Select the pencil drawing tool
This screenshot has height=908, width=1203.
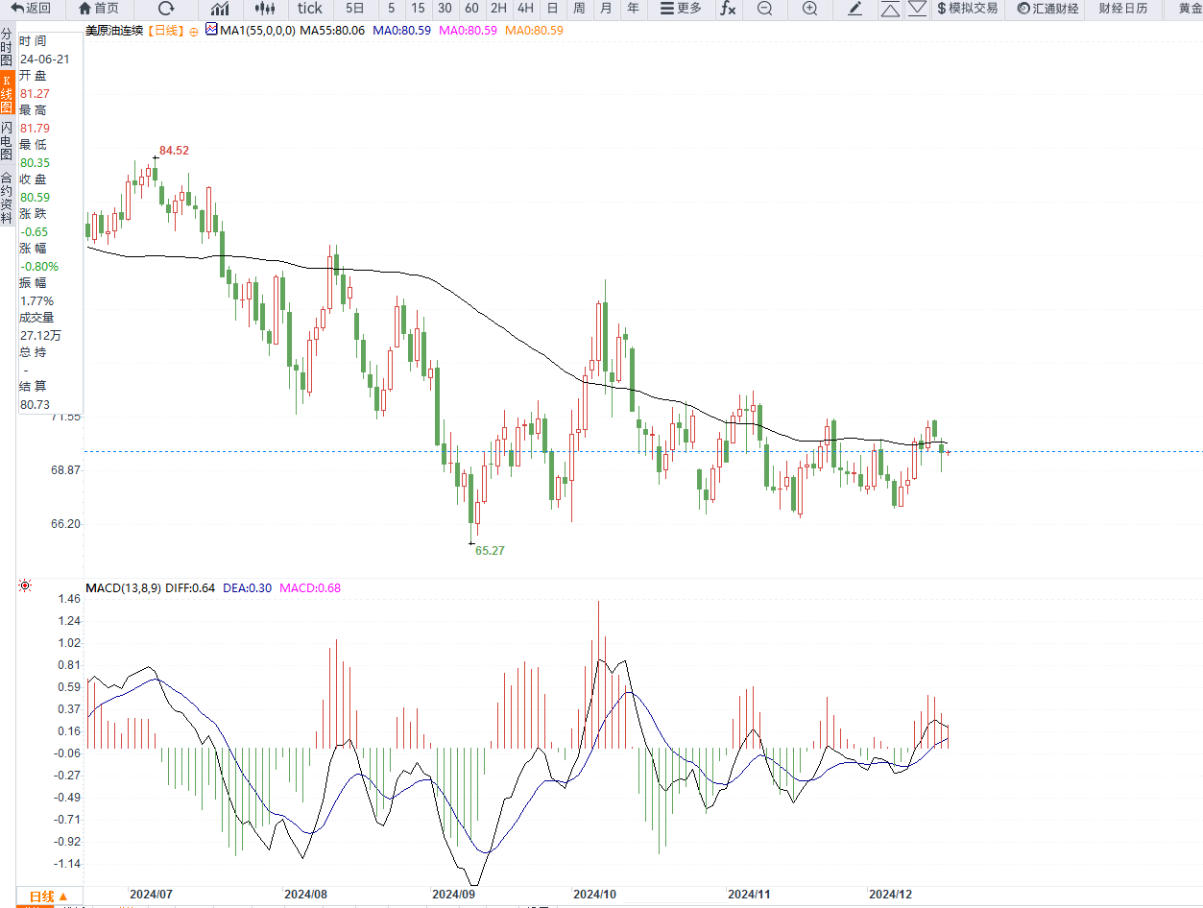[855, 9]
